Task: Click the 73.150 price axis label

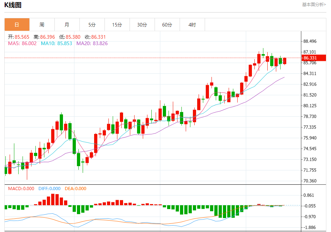Action: [x=310, y=160]
